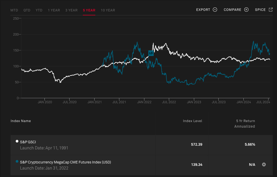Remove the Cryptocurrency MegaCap index with the X icon
Image resolution: width=277 pixels, height=177 pixels.
pyautogui.click(x=264, y=165)
